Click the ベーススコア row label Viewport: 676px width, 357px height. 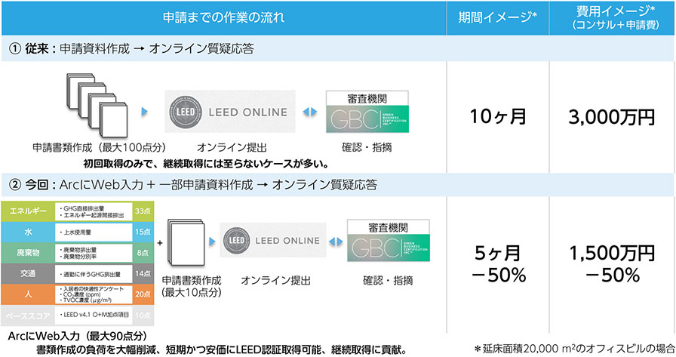[x=28, y=315]
